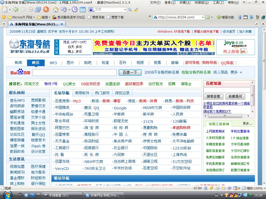This screenshot has width=266, height=199.
Task: Go to Home page icon
Action: 56,10
